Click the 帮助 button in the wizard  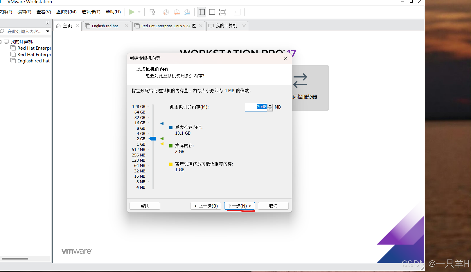[145, 206]
